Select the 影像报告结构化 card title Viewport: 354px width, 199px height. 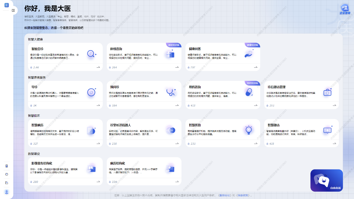(x=42, y=163)
